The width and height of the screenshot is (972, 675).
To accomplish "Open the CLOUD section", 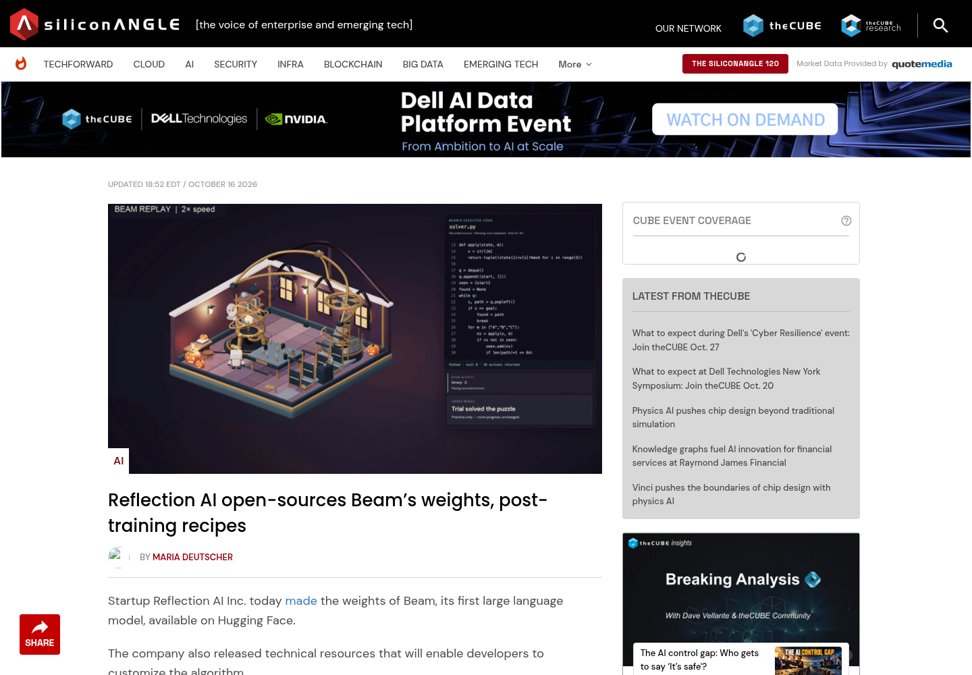I will pos(149,64).
